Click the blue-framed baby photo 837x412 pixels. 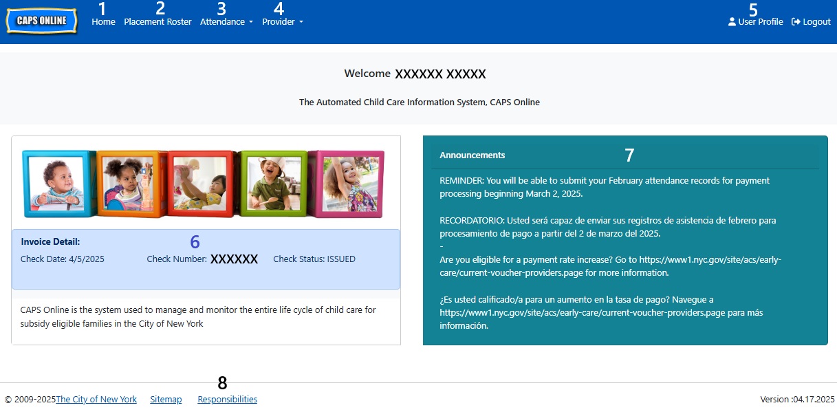coord(58,183)
